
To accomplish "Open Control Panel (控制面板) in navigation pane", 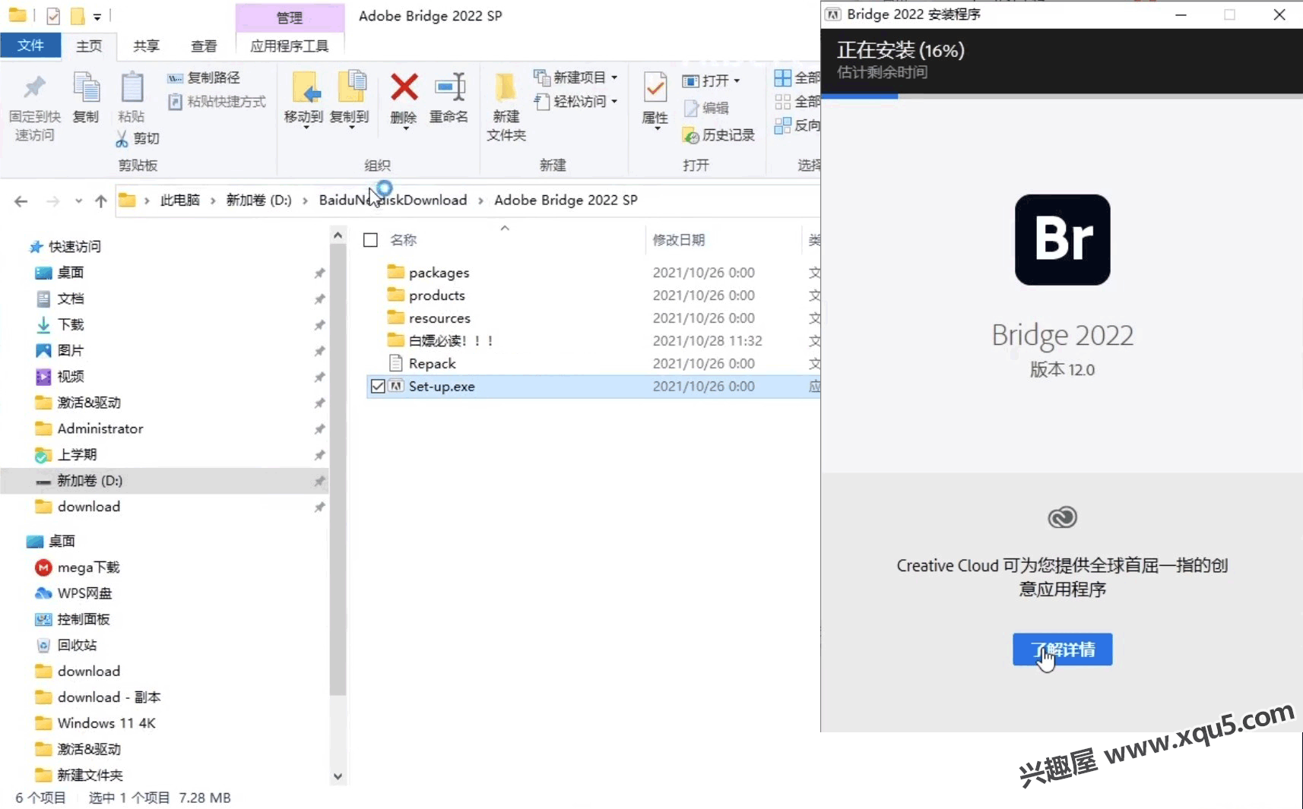I will click(x=84, y=620).
